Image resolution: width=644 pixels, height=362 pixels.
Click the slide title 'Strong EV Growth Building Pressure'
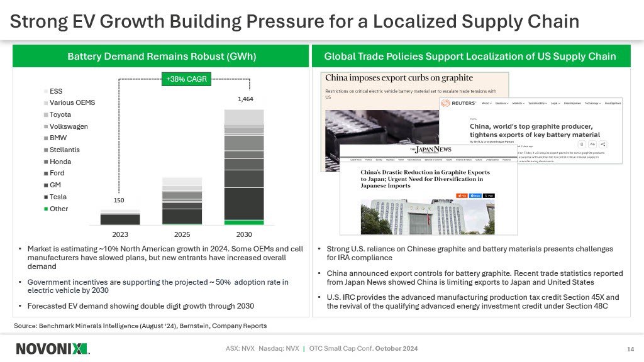coord(294,21)
